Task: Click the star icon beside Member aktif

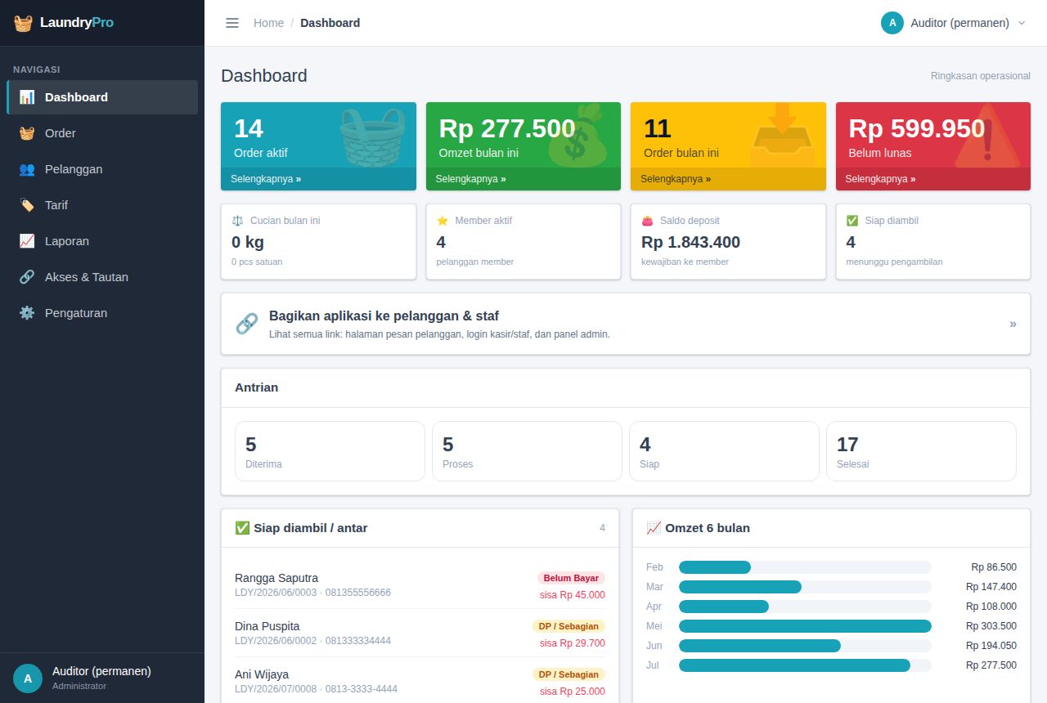Action: (x=443, y=221)
